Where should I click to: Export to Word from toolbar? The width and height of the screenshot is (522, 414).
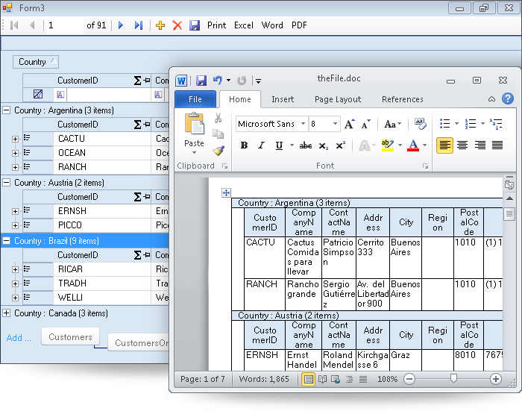point(272,25)
